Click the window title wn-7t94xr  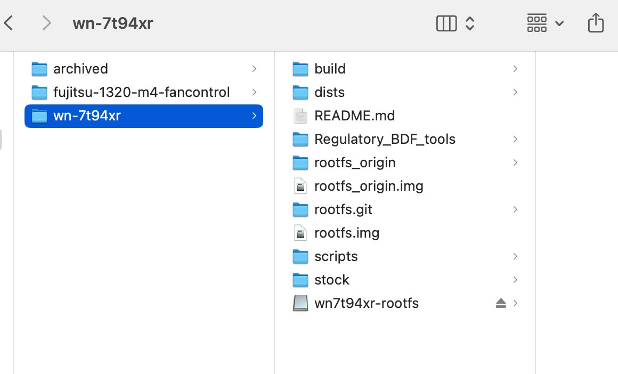pos(113,23)
